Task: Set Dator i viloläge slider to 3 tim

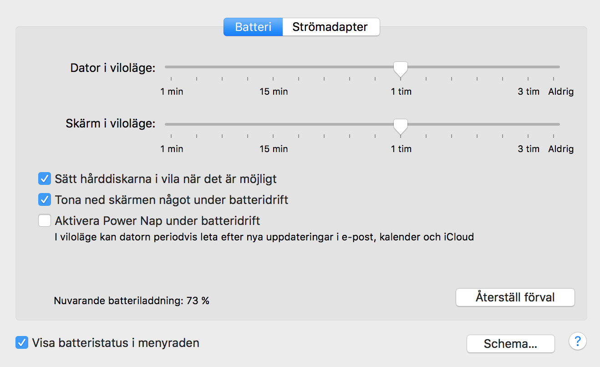Action: pos(529,67)
